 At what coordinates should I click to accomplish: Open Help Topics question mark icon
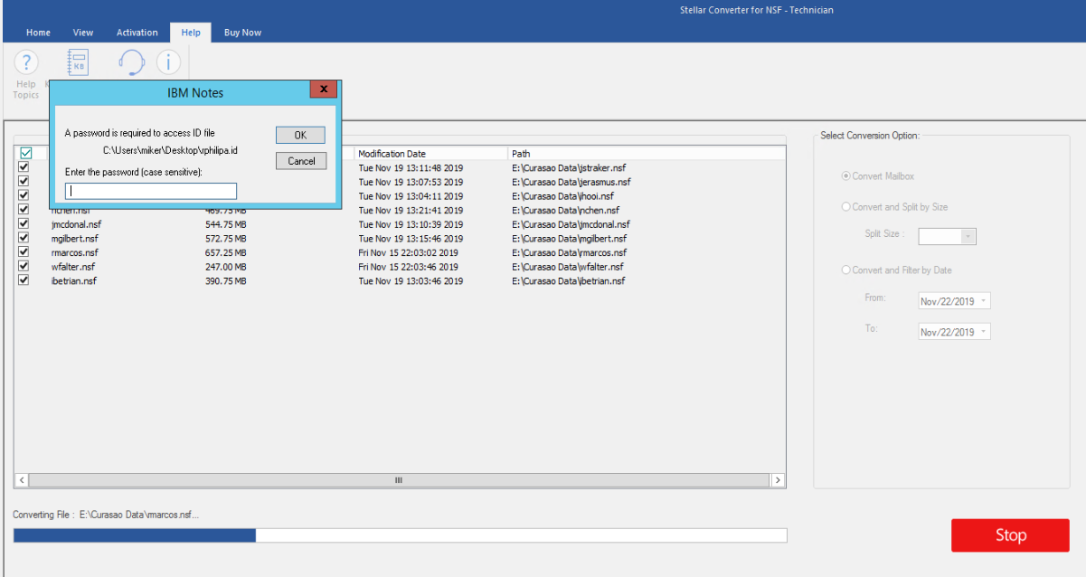point(26,62)
